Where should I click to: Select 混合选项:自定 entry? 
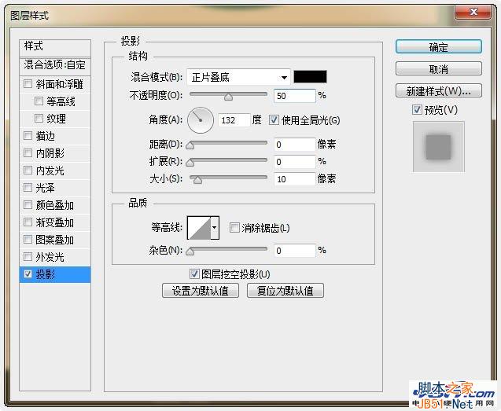click(55, 65)
